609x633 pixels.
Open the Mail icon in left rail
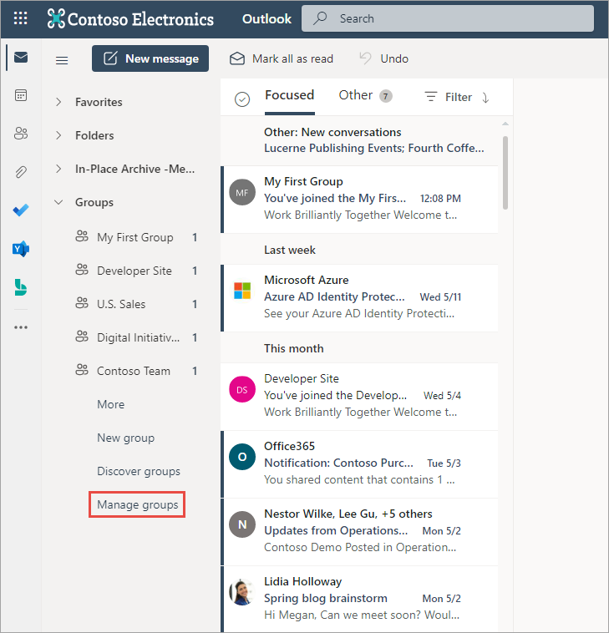point(21,58)
